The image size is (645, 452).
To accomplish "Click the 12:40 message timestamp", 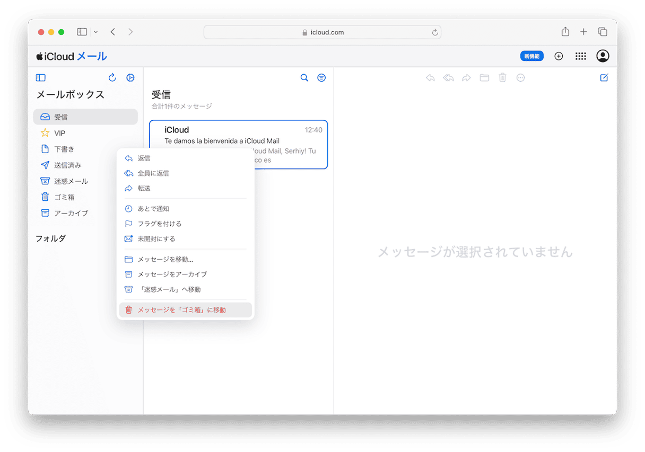I will click(x=313, y=130).
